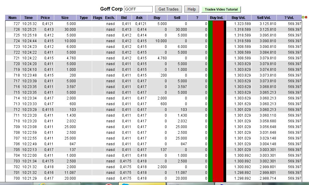Viewport: 309px width, 185px height.
Task: Click the Flags column header
Action: coord(98,17)
